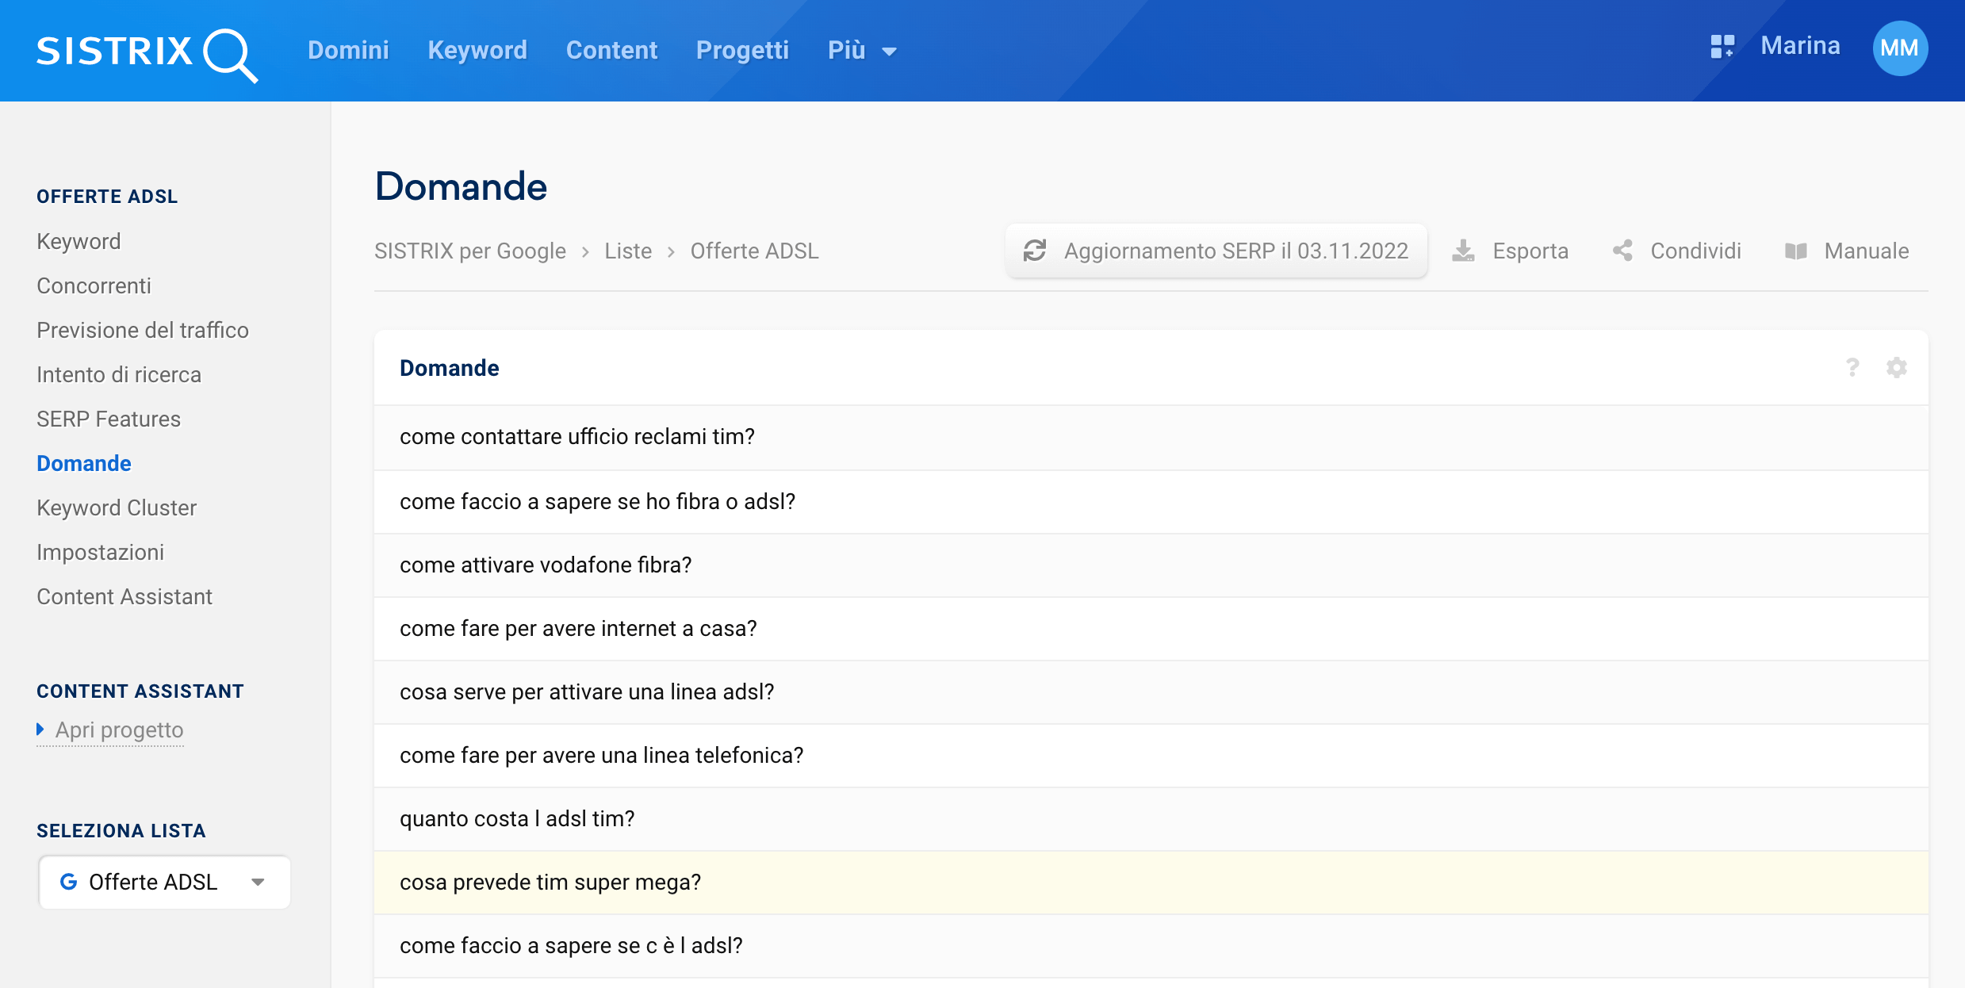Select 'come faccio a sapere se c è l adsl?'
This screenshot has width=1965, height=988.
coord(1151,946)
